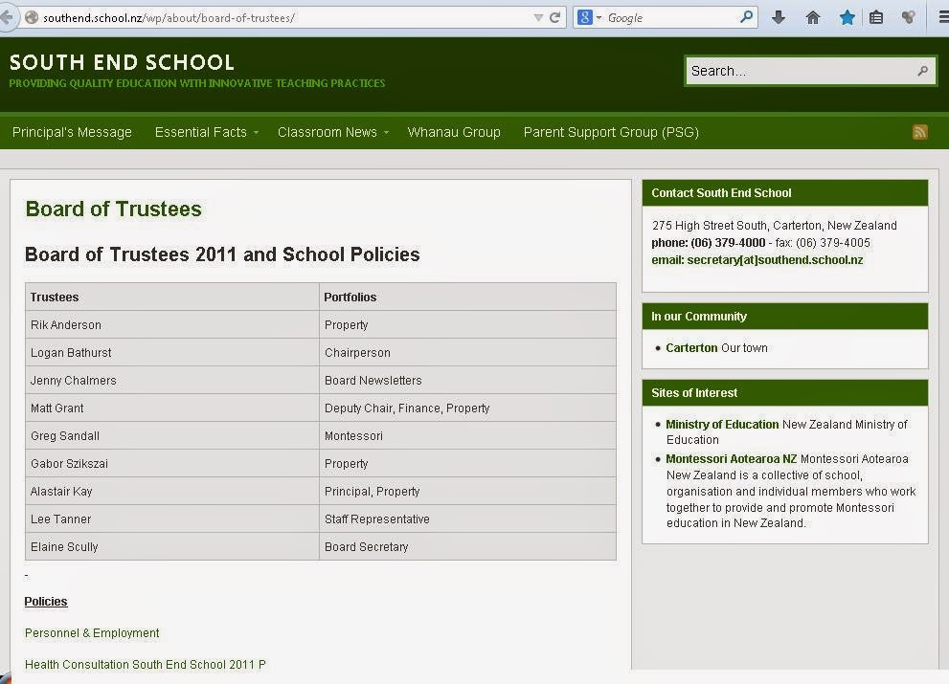Viewport: 949px width, 684px height.
Task: Click the globe site identity icon
Action: point(32,17)
